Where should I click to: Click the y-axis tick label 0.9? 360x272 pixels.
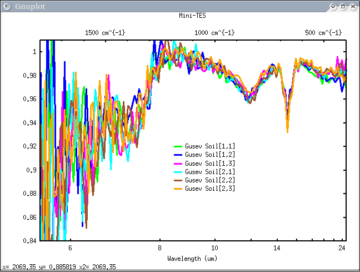pos(32,170)
